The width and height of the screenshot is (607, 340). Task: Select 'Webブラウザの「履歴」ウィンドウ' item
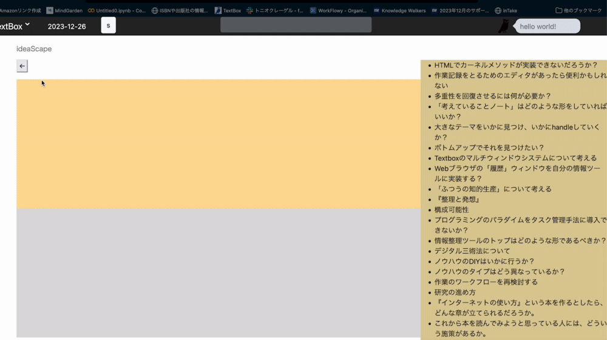[x=517, y=174]
